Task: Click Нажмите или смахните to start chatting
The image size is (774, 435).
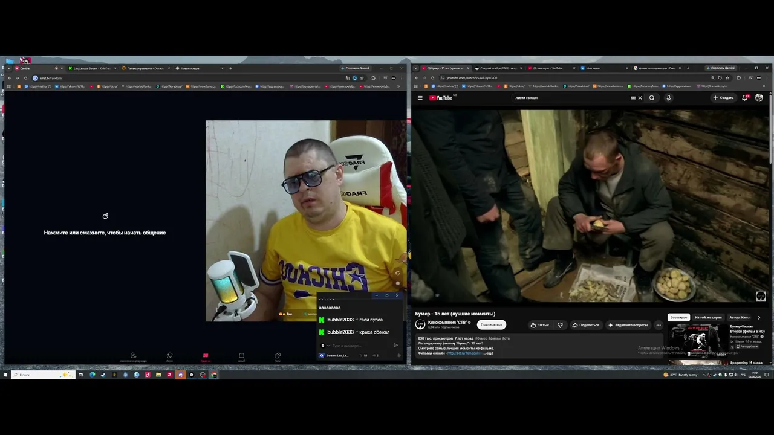Action: 105,233
